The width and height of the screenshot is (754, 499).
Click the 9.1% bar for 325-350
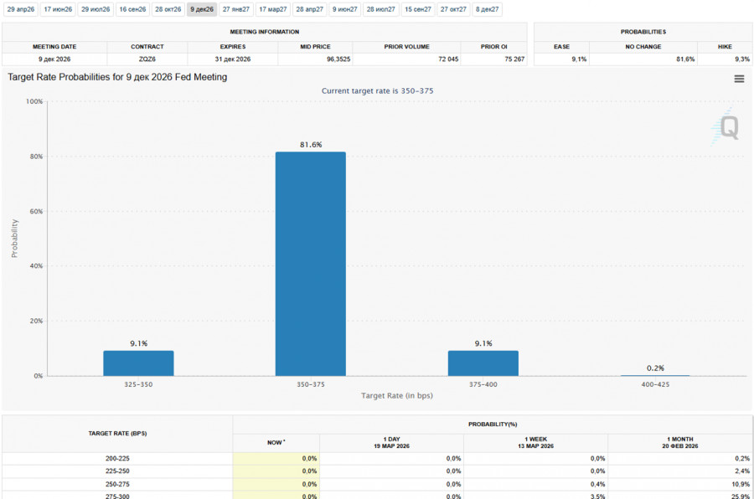click(138, 363)
